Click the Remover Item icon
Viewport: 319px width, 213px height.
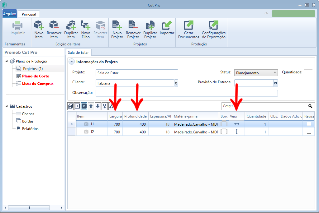tap(54, 25)
